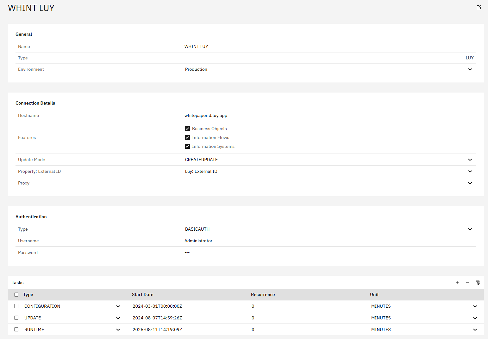Image resolution: width=488 pixels, height=339 pixels.
Task: Open Property External ID dropdown
Action: coord(470,171)
